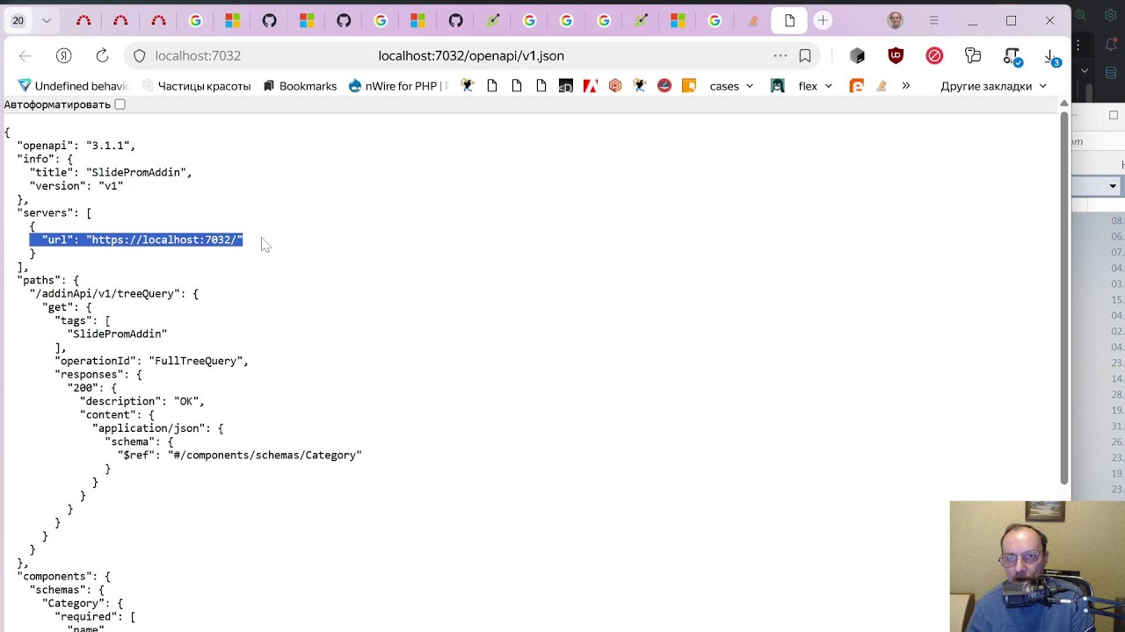Click the "version": "v1" line
1125x632 pixels.
(76, 186)
